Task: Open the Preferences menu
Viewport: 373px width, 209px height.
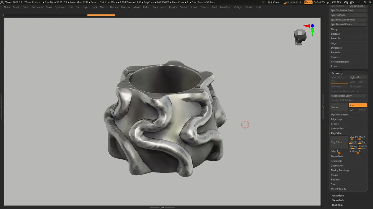Action: click(x=159, y=7)
